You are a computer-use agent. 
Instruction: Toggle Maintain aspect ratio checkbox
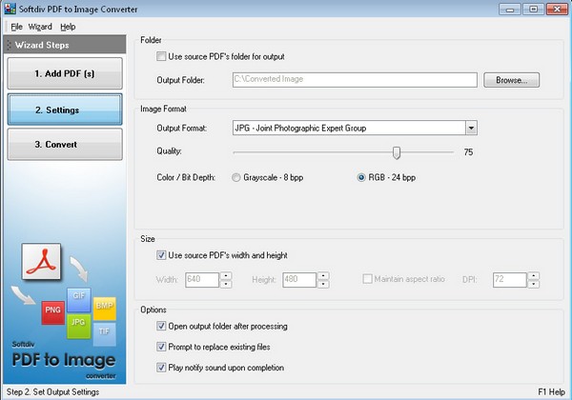367,279
